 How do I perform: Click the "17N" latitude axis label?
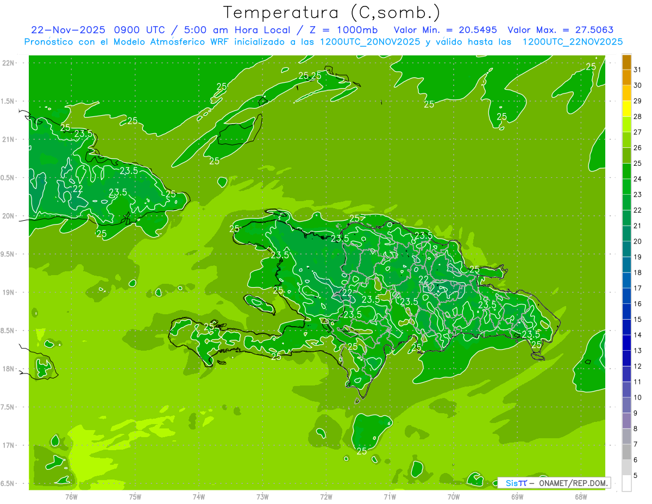tap(9, 445)
